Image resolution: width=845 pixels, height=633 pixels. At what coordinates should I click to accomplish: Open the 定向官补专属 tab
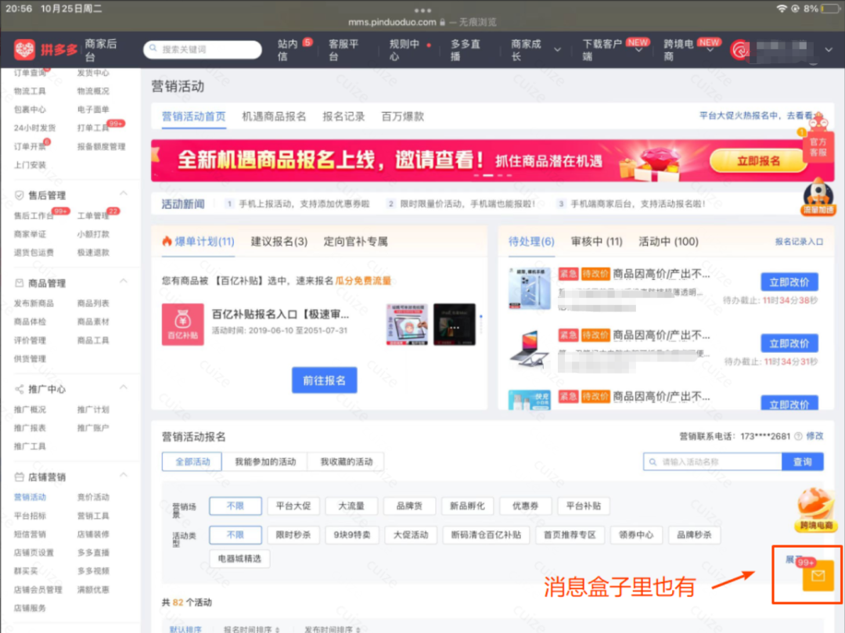(356, 241)
